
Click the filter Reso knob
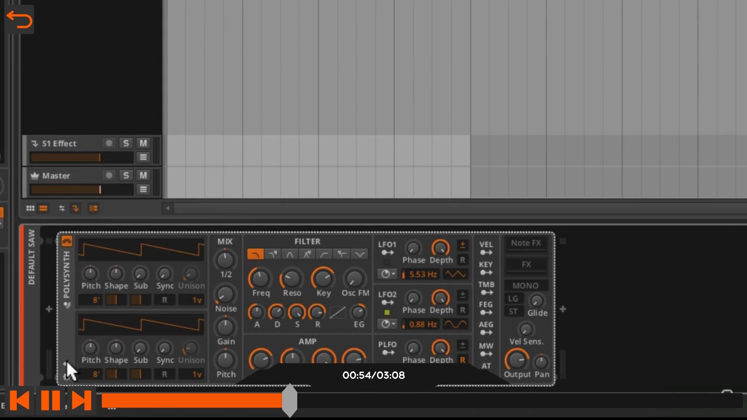point(291,278)
